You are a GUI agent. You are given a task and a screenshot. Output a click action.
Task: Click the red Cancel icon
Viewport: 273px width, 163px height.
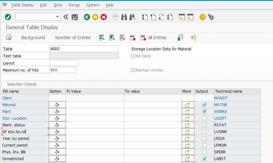coord(104,17)
